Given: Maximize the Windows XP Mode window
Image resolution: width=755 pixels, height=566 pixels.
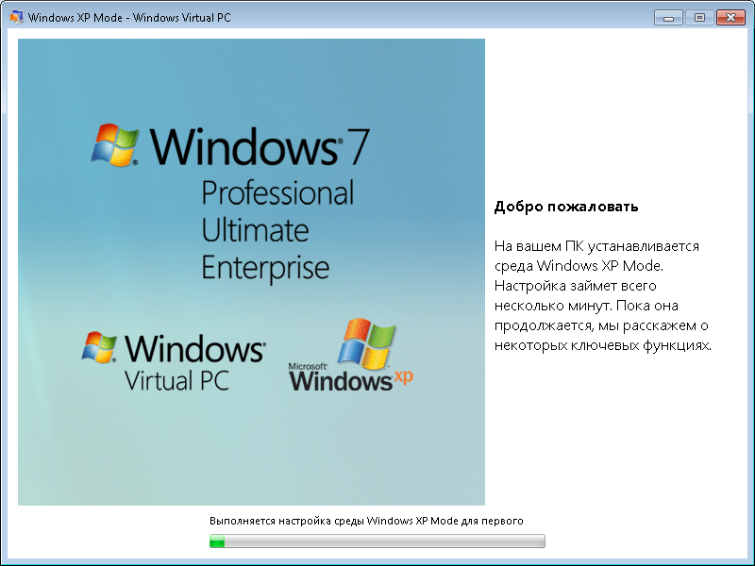Looking at the screenshot, I should click(699, 18).
